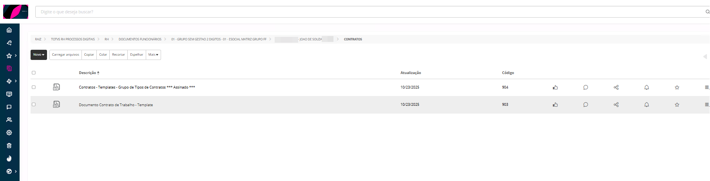
Task: Click the notification bell for document 903
Action: (647, 105)
